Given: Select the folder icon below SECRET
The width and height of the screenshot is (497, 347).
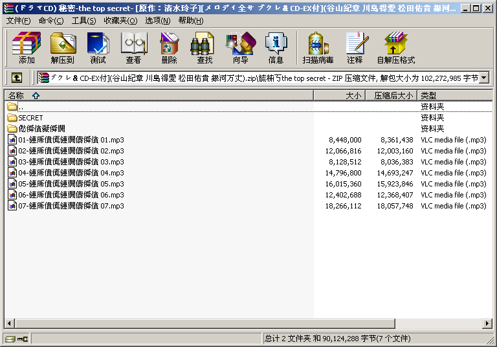Looking at the screenshot, I should click(x=12, y=128).
